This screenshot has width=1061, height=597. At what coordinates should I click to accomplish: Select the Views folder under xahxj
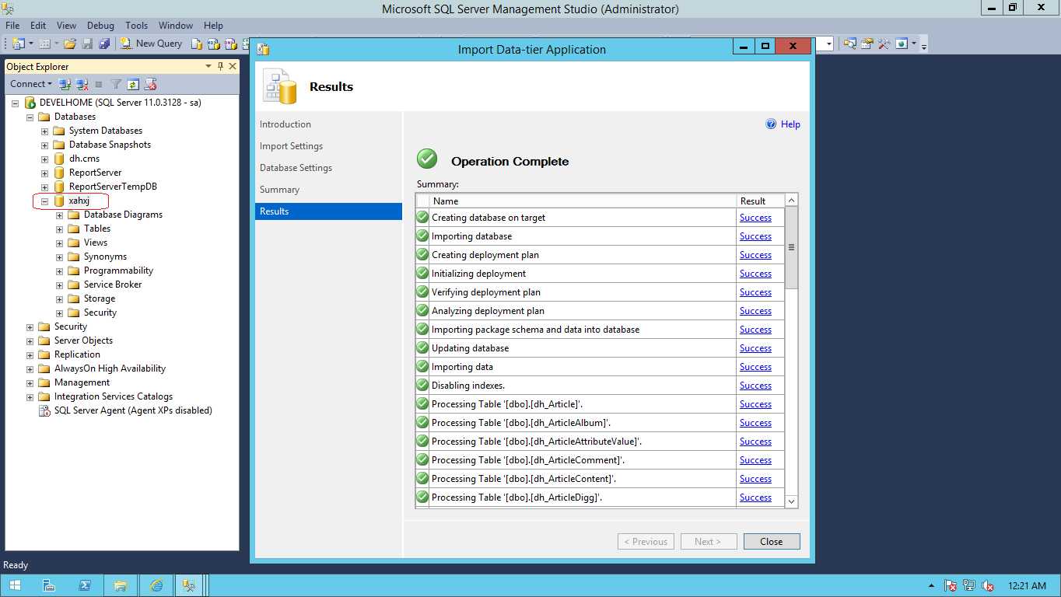[x=96, y=243]
